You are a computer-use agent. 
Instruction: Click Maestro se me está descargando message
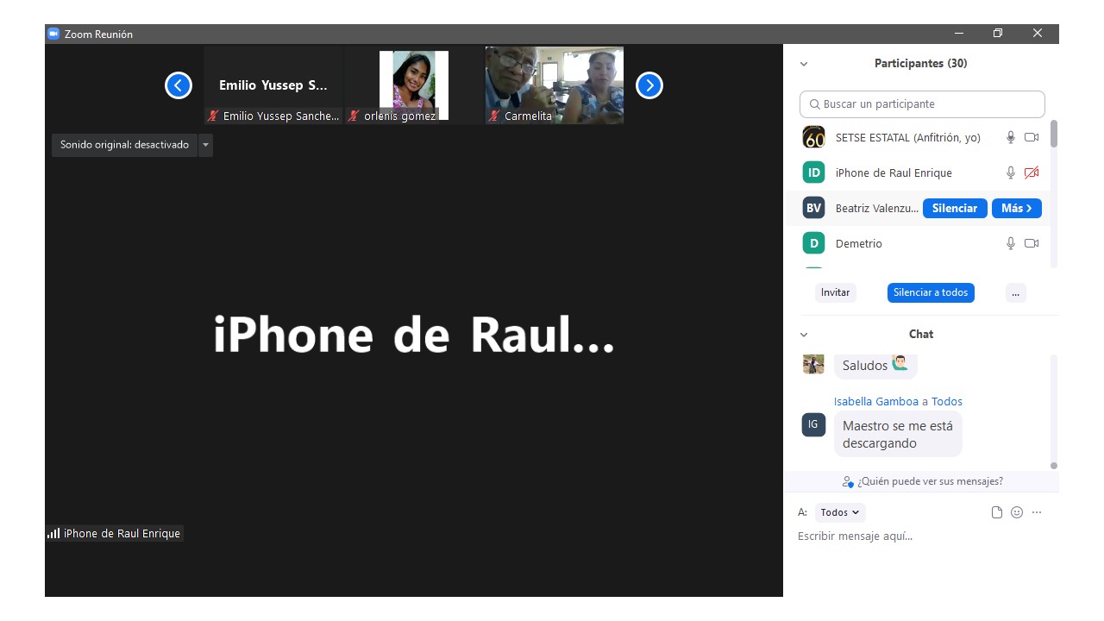[898, 434]
